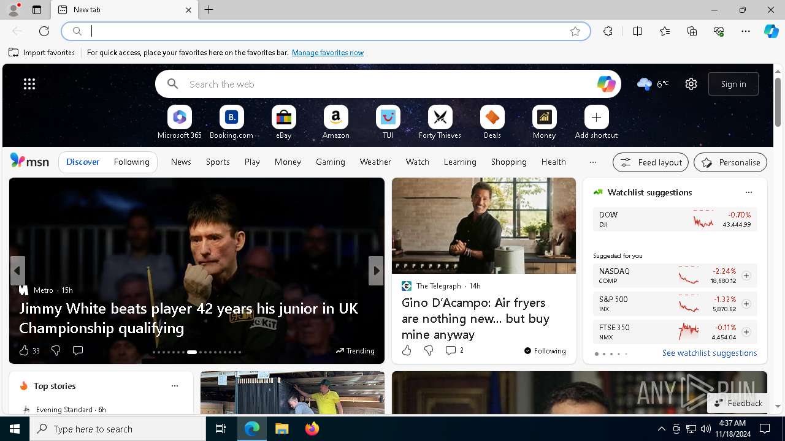Click the Sign in button

(733, 84)
